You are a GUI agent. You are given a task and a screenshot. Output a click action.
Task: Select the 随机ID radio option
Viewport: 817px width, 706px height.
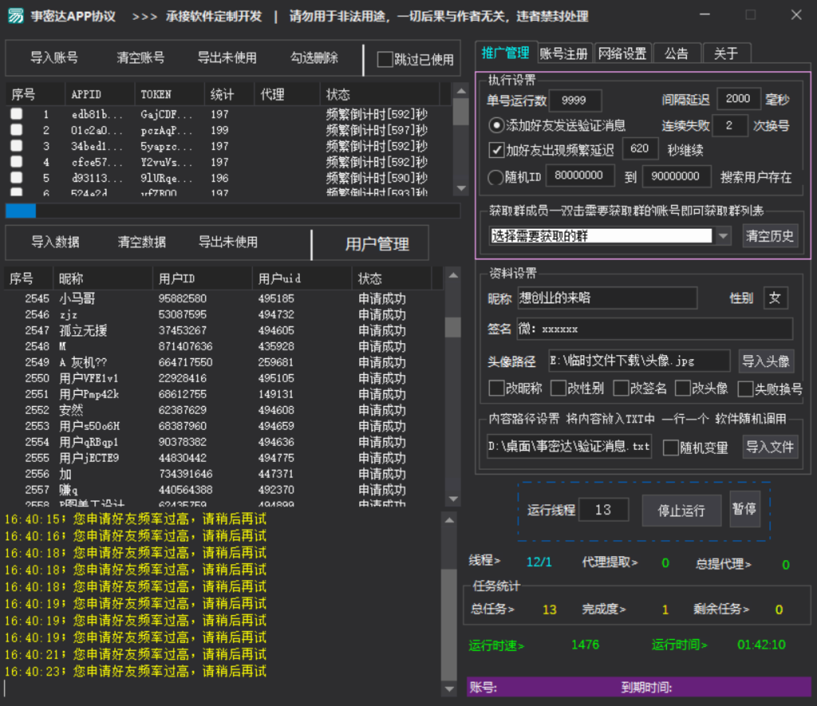coord(495,176)
